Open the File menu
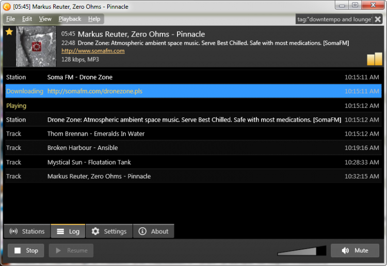Screen dimensions: 387x266 tap(10, 19)
